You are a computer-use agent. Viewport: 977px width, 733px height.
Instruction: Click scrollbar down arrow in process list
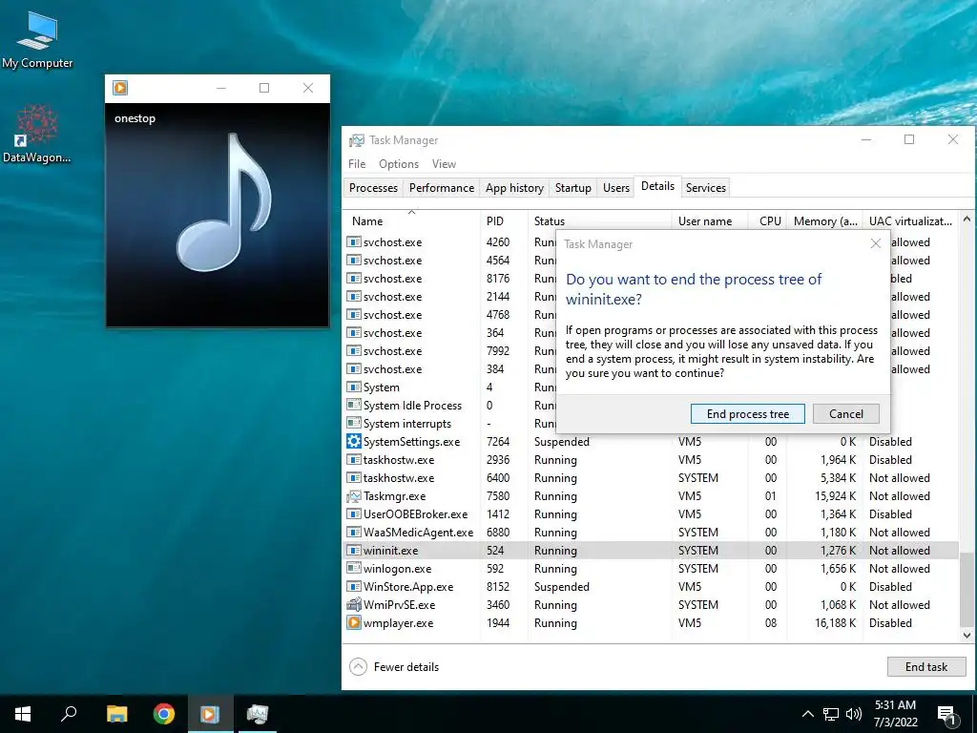pyautogui.click(x=967, y=636)
